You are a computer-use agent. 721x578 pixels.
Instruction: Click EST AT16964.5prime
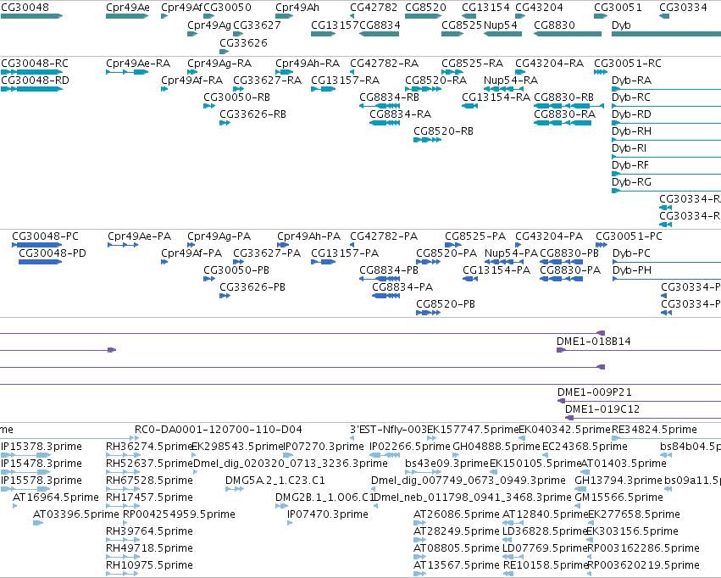point(56,497)
